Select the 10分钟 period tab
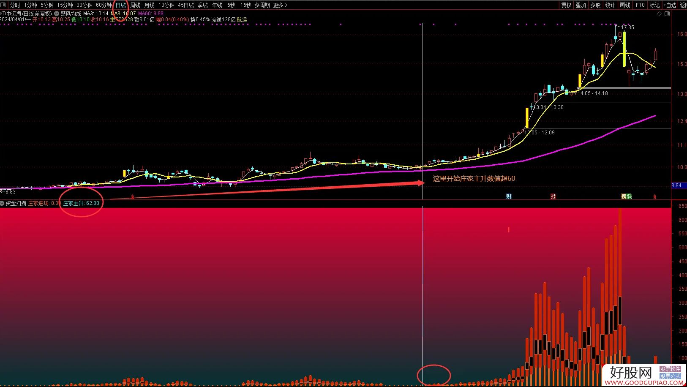 point(166,5)
